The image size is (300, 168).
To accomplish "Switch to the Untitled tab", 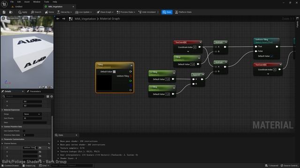I will (x=18, y=7).
